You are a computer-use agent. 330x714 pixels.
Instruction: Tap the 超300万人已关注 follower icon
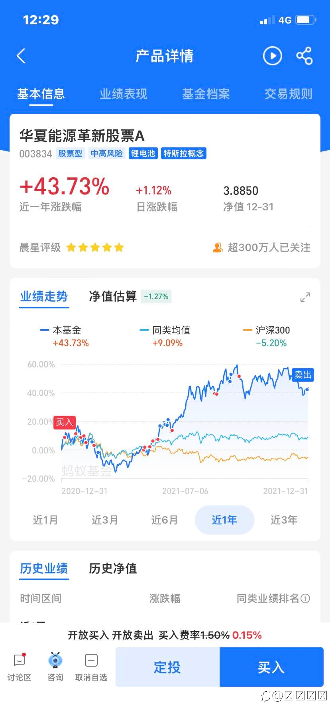click(x=218, y=248)
